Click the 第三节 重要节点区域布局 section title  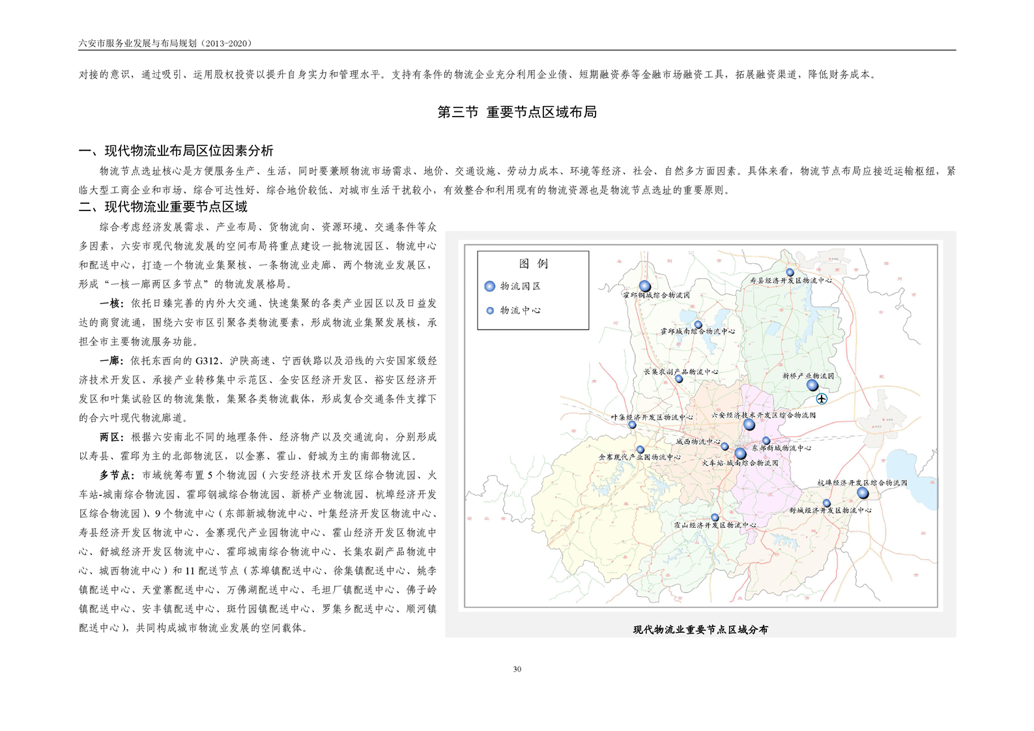click(517, 112)
